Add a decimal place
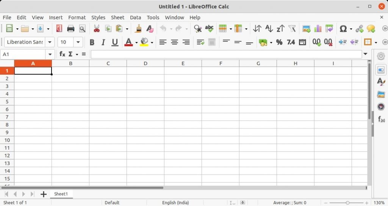Image resolution: width=388 pixels, height=206 pixels. tap(316, 42)
